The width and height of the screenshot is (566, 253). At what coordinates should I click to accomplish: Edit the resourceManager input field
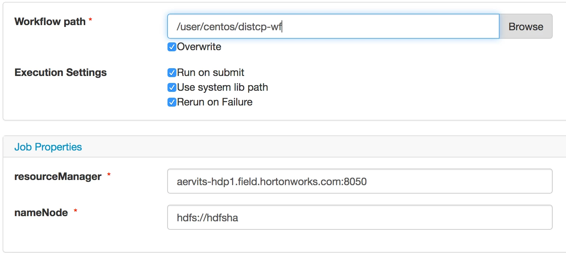(360, 181)
